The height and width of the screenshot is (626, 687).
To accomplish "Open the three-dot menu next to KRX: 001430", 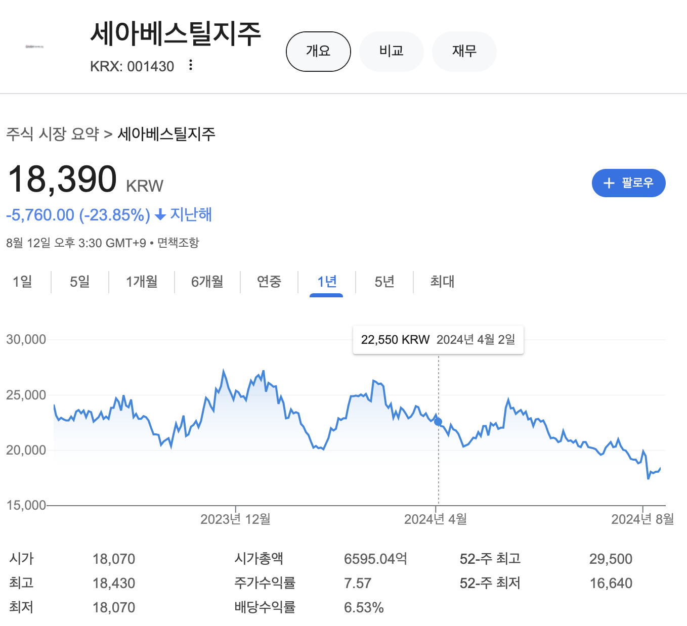I will pyautogui.click(x=190, y=65).
